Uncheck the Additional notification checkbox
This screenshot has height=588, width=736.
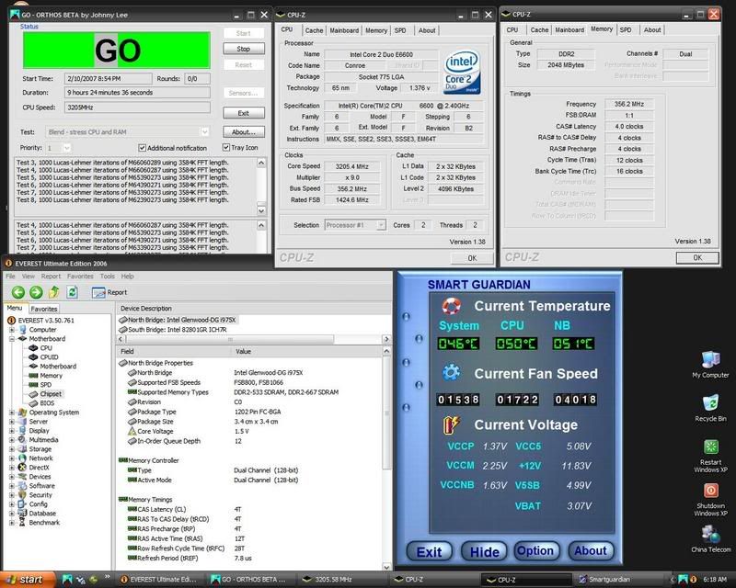(x=142, y=148)
